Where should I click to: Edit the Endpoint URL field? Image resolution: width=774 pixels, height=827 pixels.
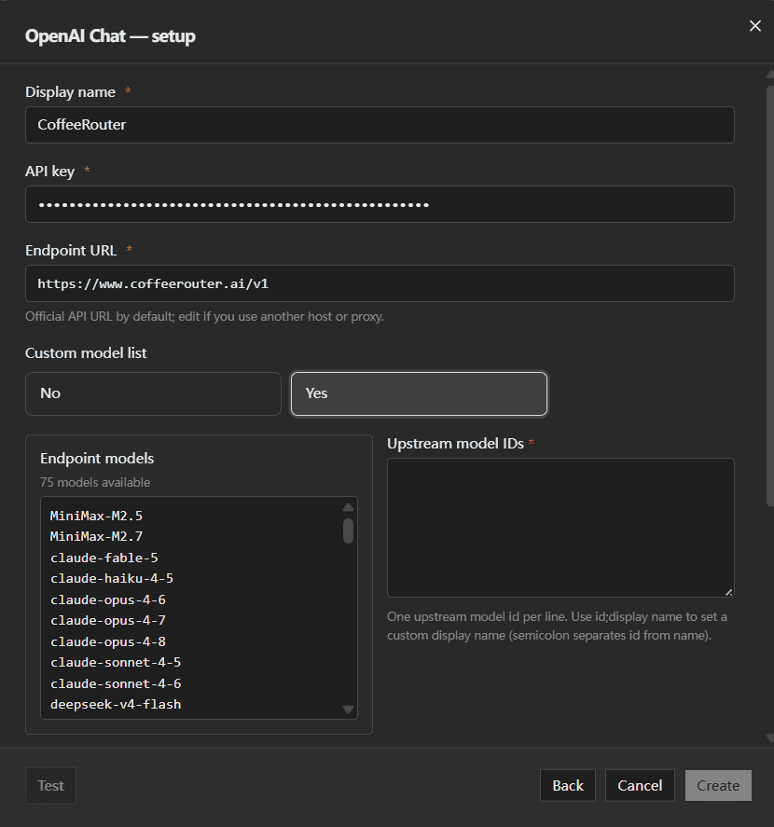[380, 283]
